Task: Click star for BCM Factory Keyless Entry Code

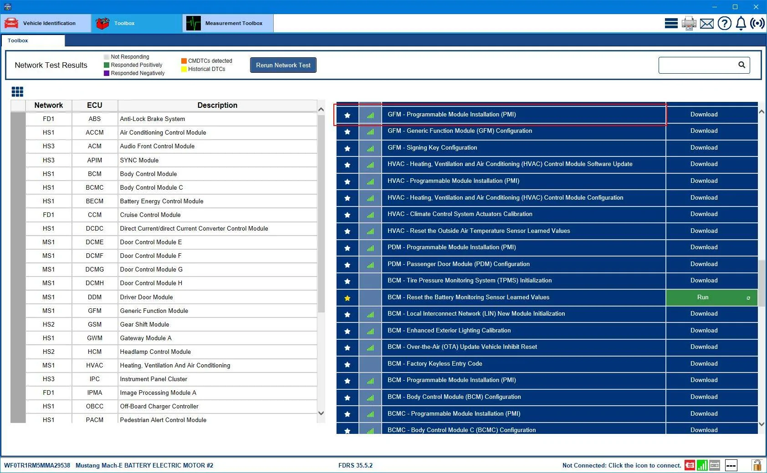Action: (348, 364)
